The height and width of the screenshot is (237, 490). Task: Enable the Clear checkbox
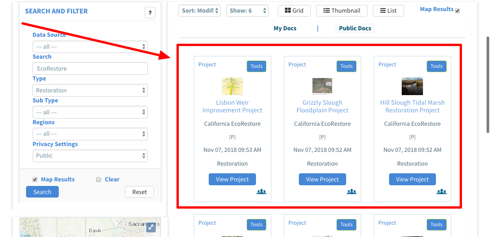click(x=99, y=179)
